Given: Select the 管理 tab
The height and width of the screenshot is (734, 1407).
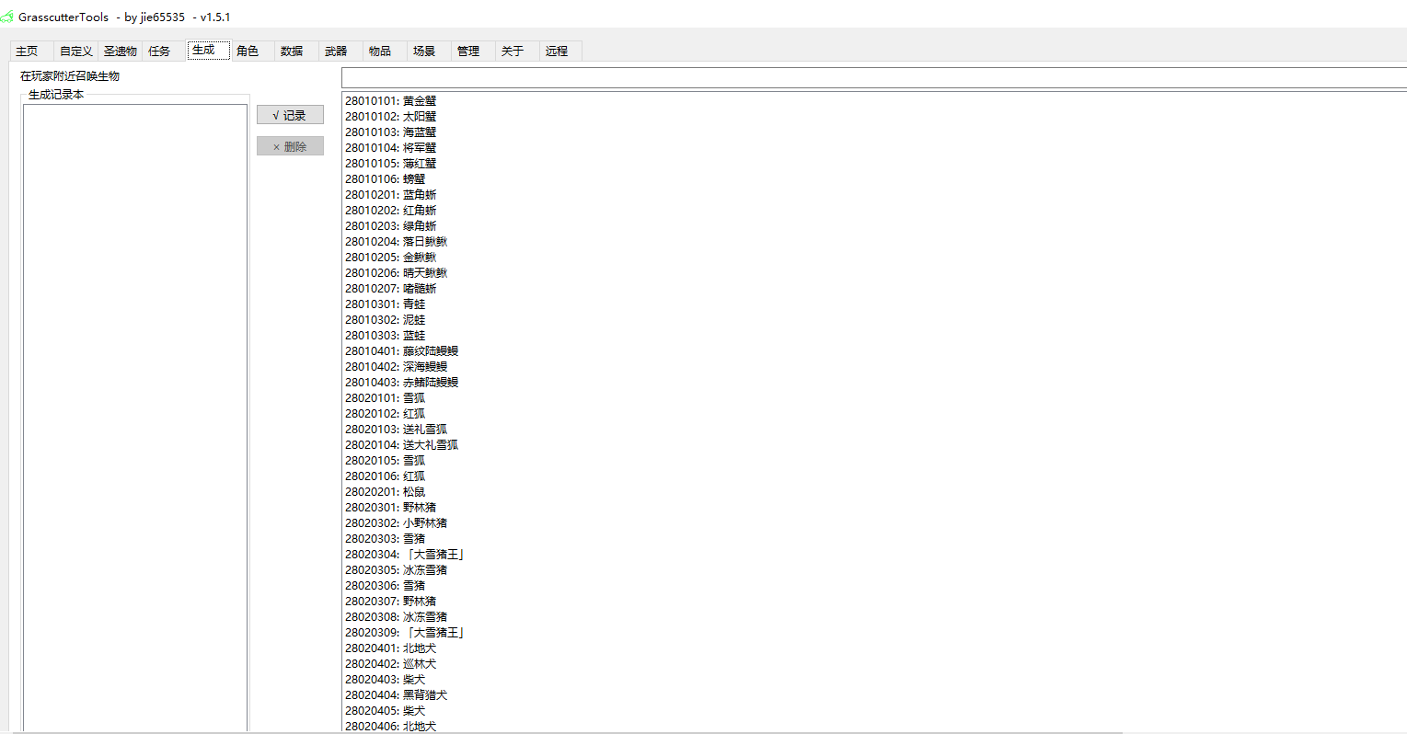Looking at the screenshot, I should click(x=468, y=52).
